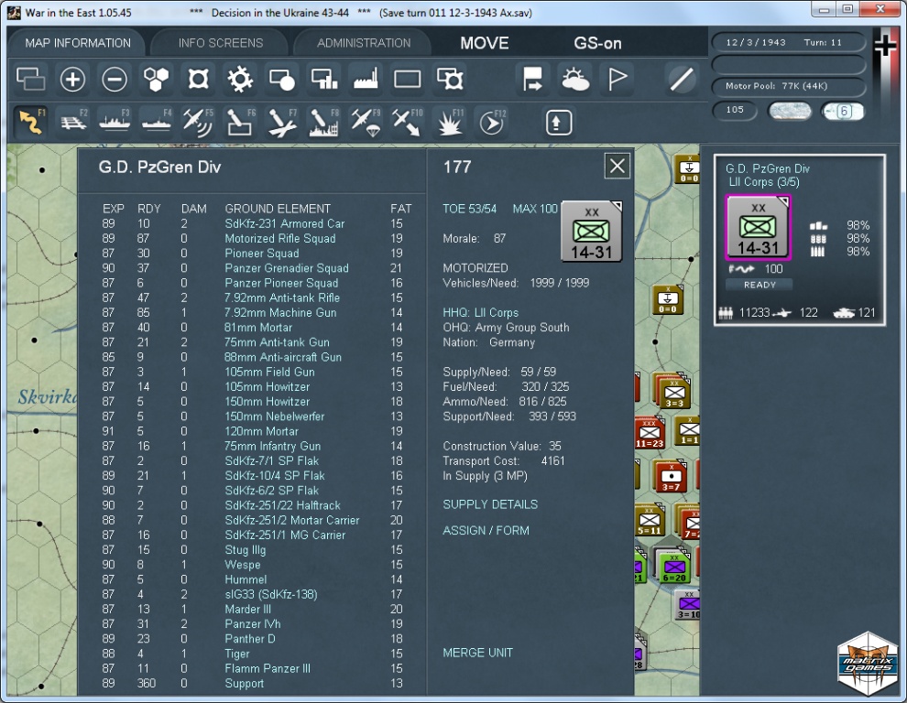
Task: Toggle the READY status of the unit
Action: tap(759, 285)
